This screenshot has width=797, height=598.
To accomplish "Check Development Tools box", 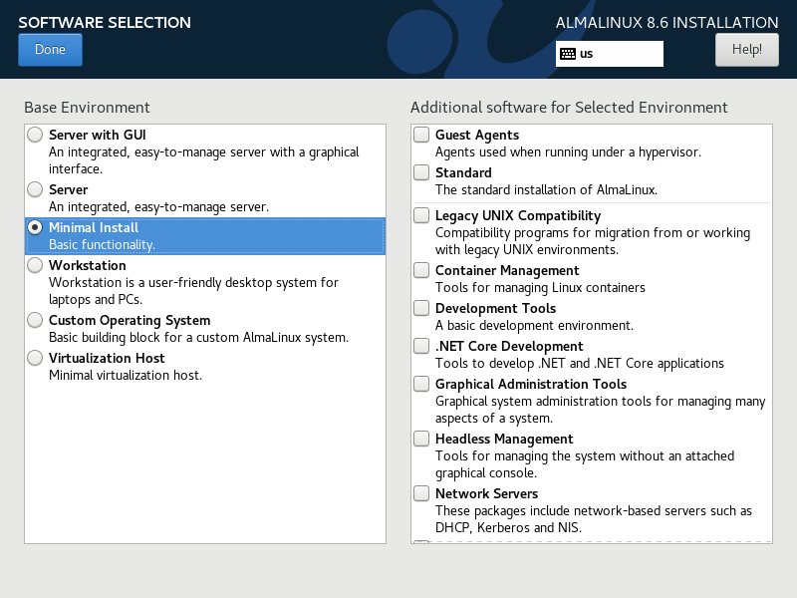I will (421, 308).
